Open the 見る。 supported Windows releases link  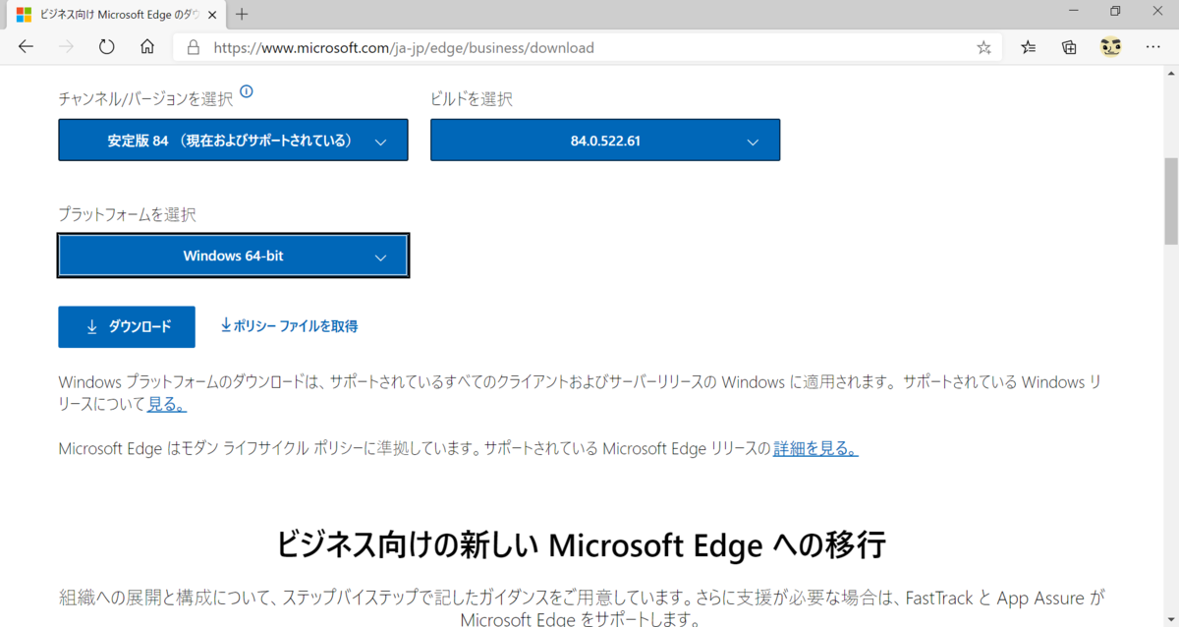pos(167,404)
